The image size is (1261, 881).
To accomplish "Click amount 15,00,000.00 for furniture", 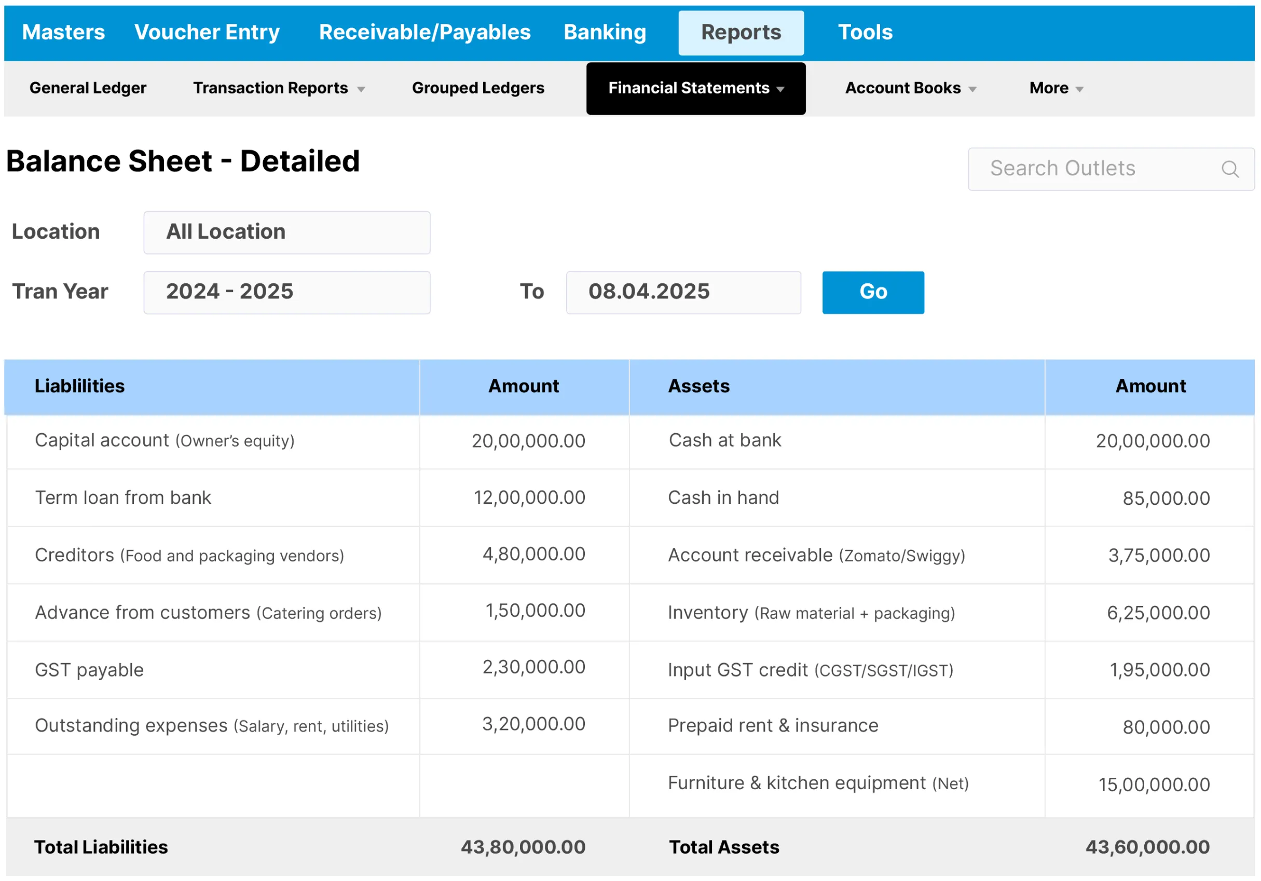I will (x=1154, y=785).
